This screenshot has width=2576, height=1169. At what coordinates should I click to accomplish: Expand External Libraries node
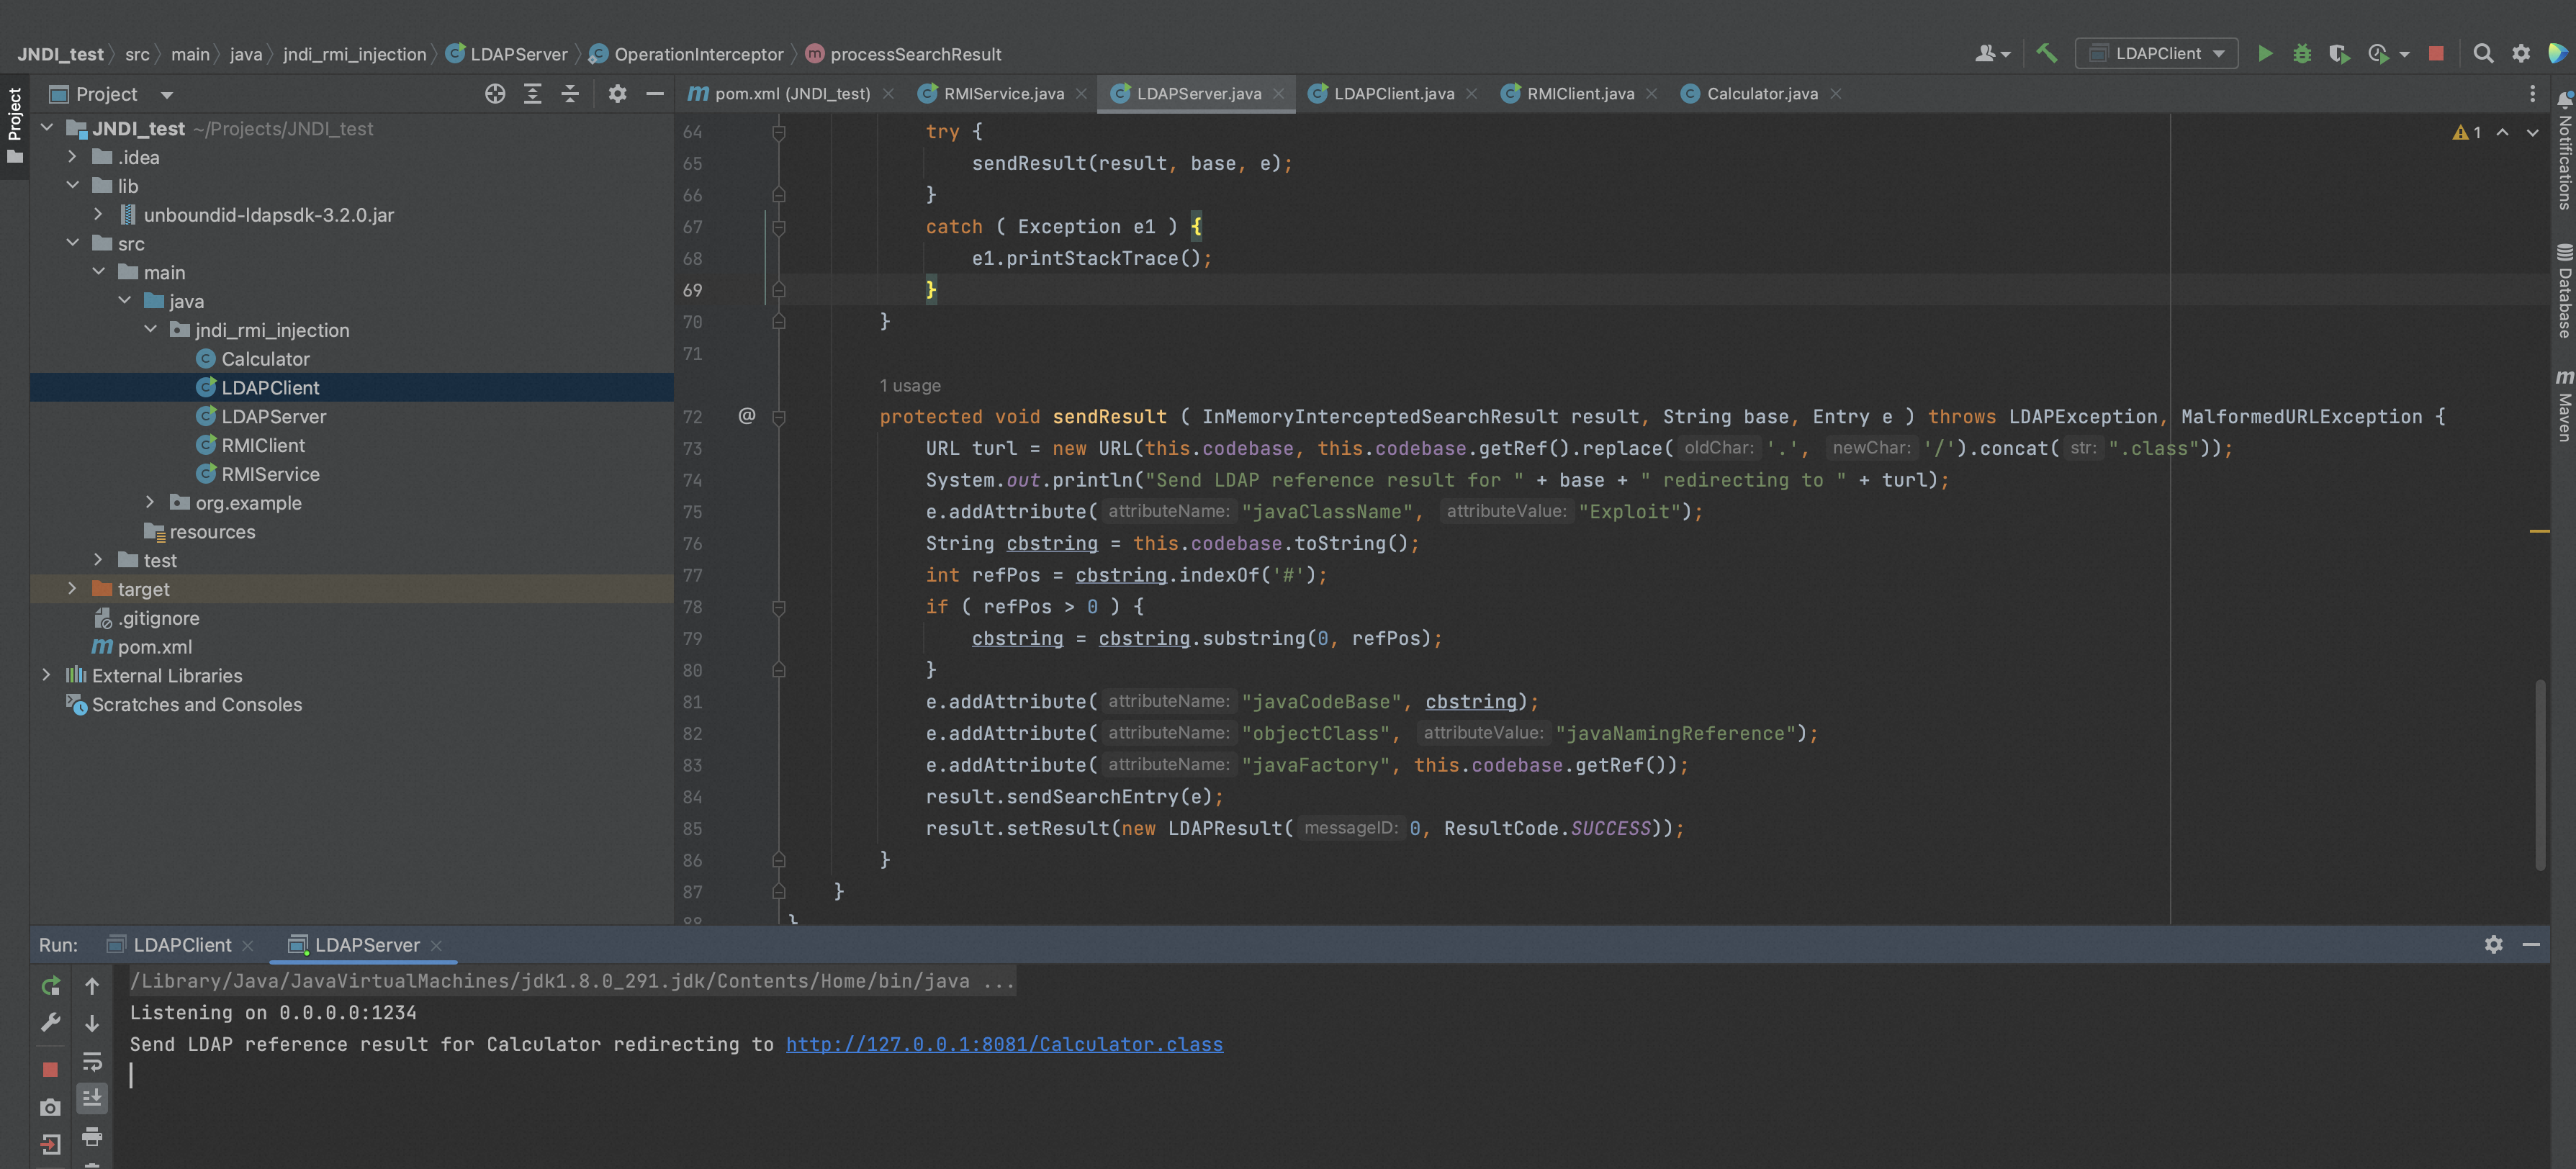tap(46, 675)
